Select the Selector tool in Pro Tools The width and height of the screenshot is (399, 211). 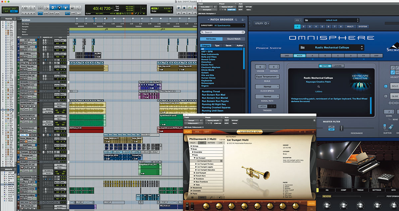[x=60, y=8]
